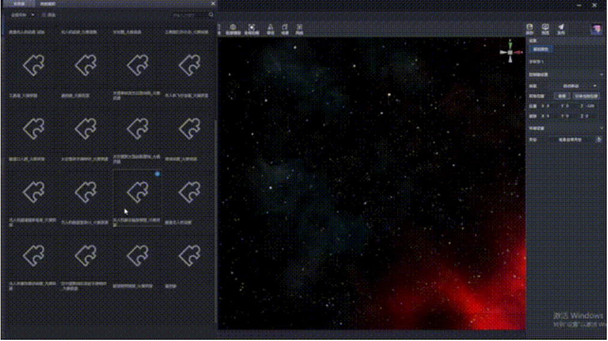608x341 pixels.
Task: Collapse the second properties section chevron
Action: (601, 128)
